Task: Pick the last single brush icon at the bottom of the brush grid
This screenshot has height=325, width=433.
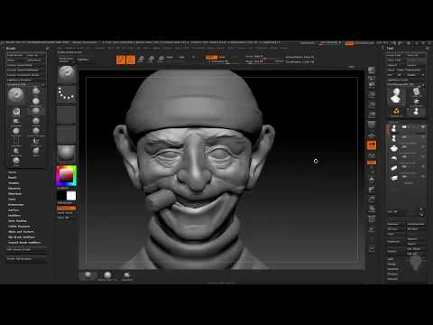Action: 16,161
